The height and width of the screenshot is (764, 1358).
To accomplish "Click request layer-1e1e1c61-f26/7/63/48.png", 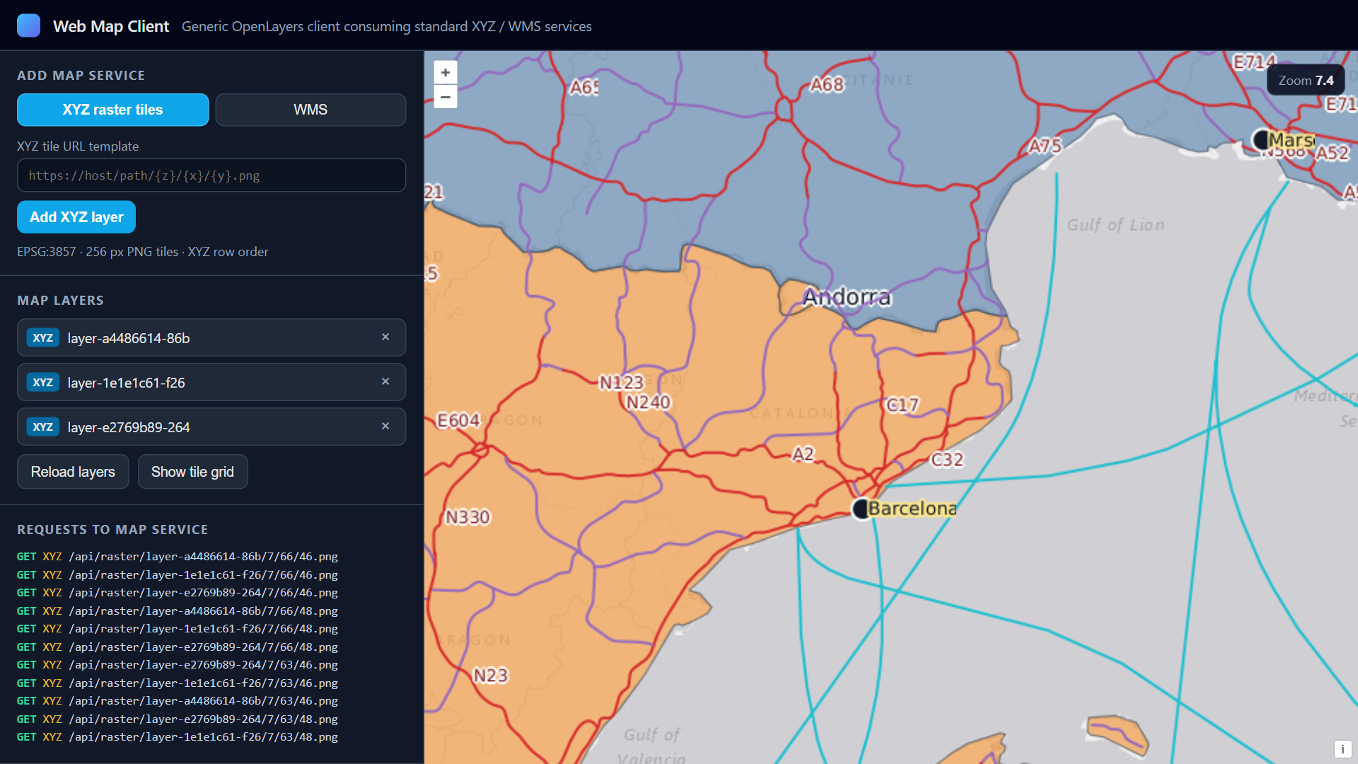I will click(x=178, y=737).
